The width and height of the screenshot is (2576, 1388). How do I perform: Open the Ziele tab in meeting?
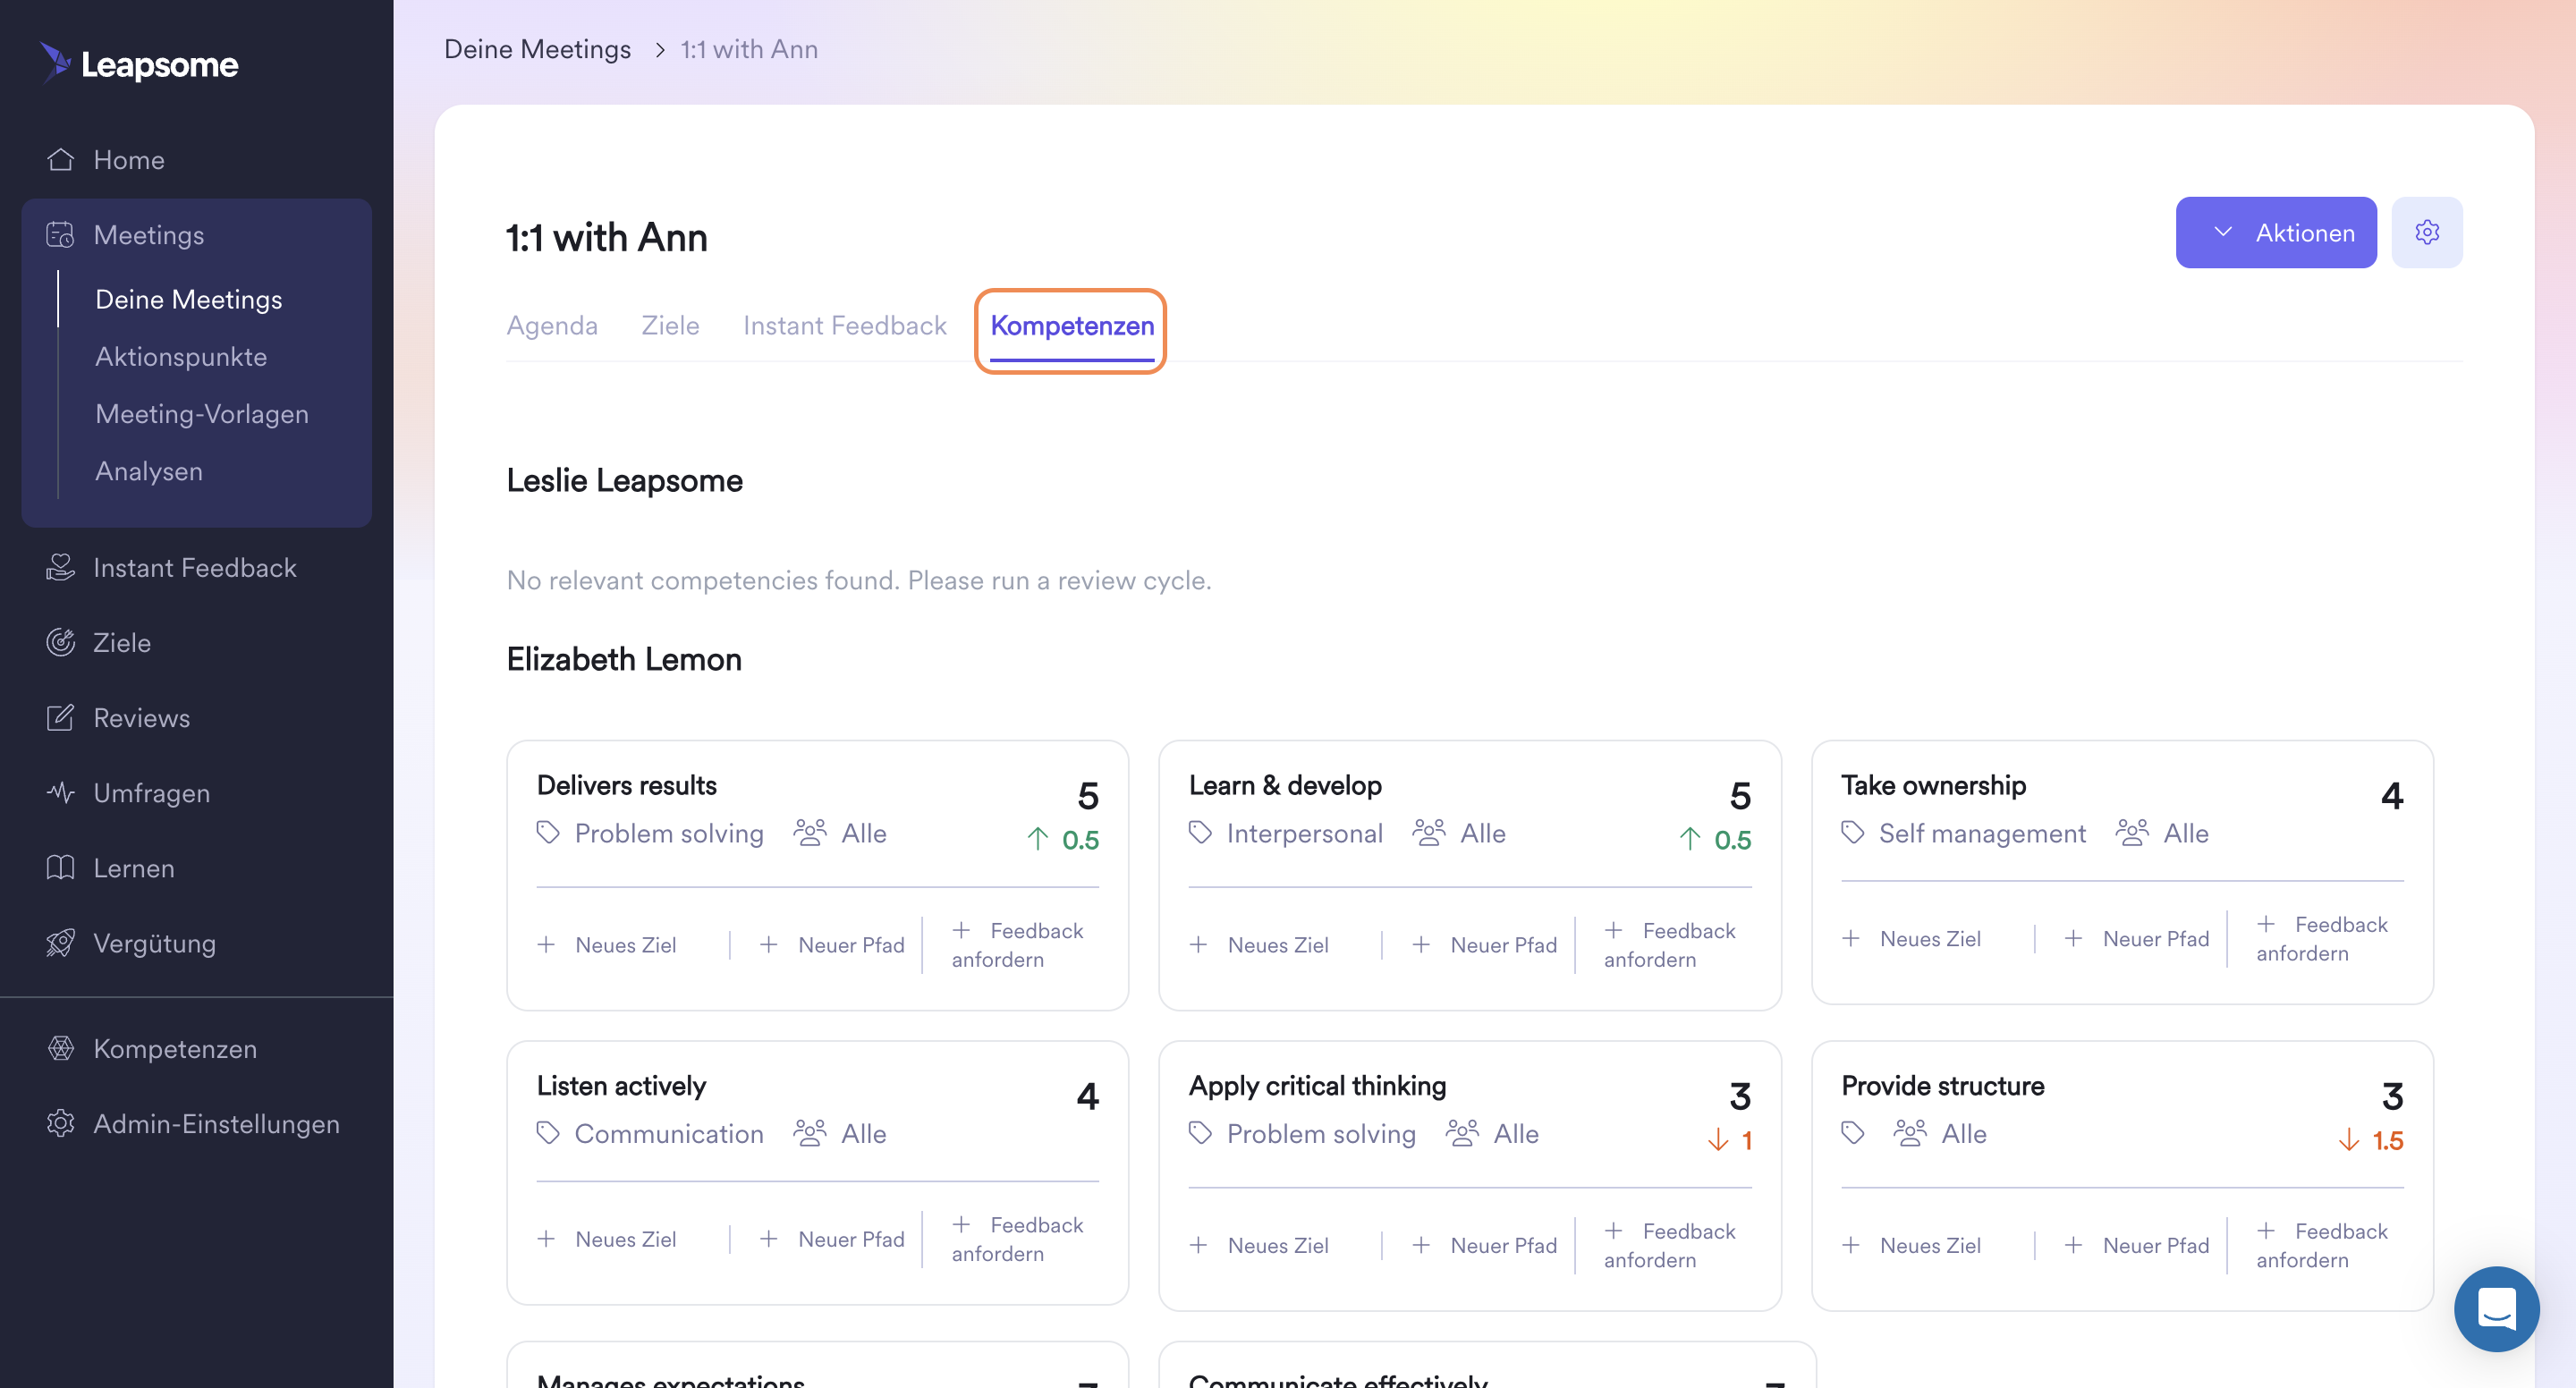[670, 326]
